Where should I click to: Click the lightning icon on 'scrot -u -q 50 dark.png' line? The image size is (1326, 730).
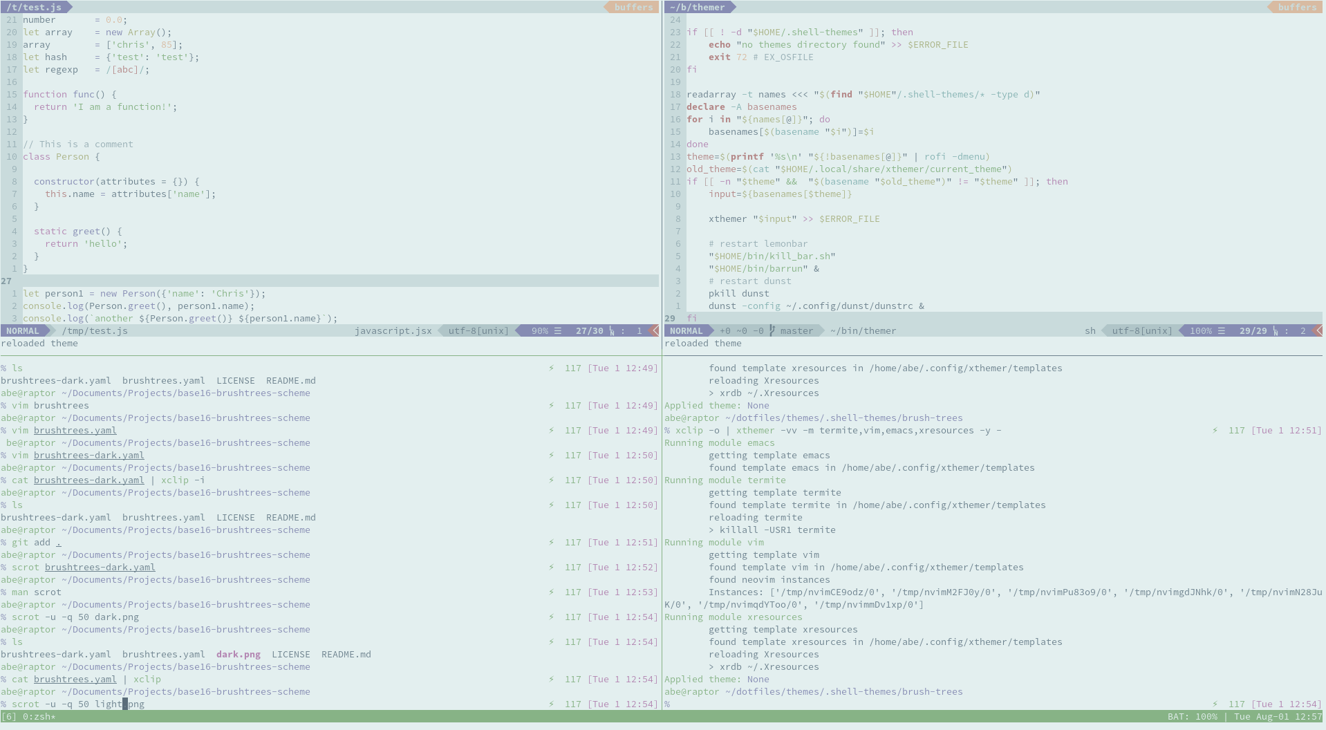551,617
